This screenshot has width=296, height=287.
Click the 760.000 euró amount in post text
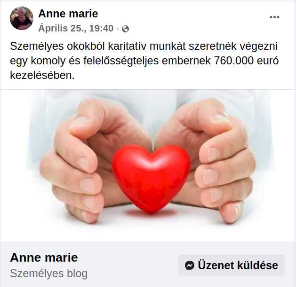pos(246,61)
